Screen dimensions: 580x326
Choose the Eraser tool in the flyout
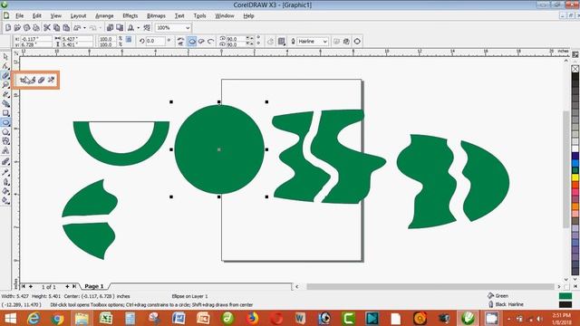[x=42, y=80]
